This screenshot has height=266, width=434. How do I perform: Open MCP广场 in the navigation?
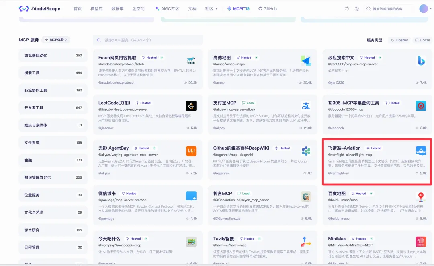238,9
